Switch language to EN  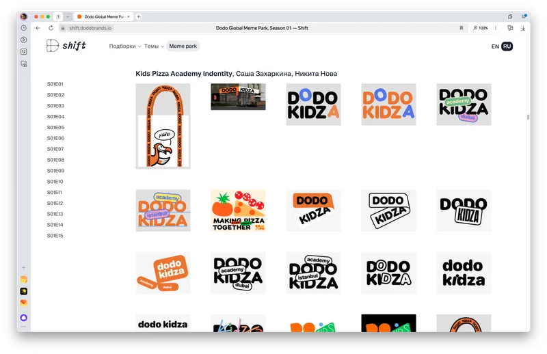point(495,46)
